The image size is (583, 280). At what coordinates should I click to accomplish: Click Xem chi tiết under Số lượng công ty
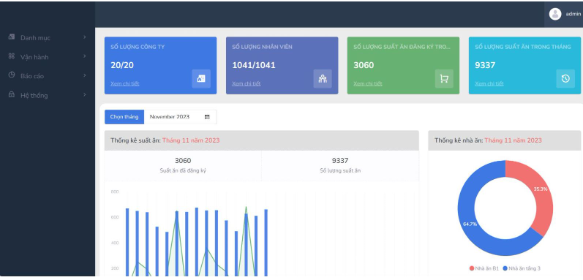click(x=124, y=83)
